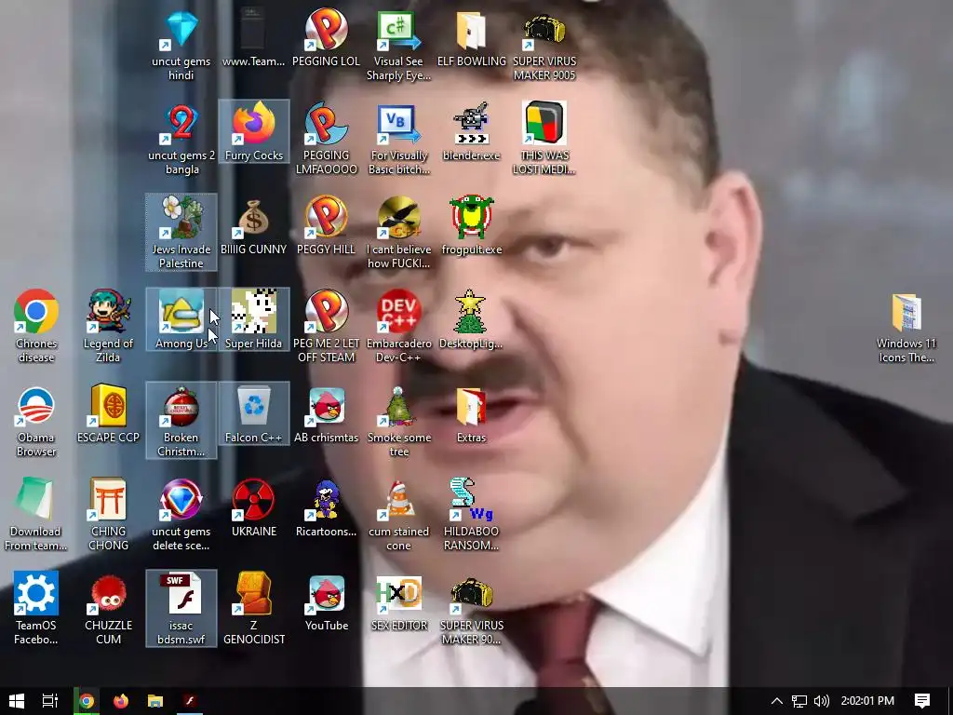Open the UKRAINE radiation symbol shortcut
The height and width of the screenshot is (715, 953).
253,508
